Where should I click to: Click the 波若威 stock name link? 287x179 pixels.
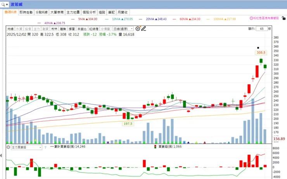tap(16, 4)
